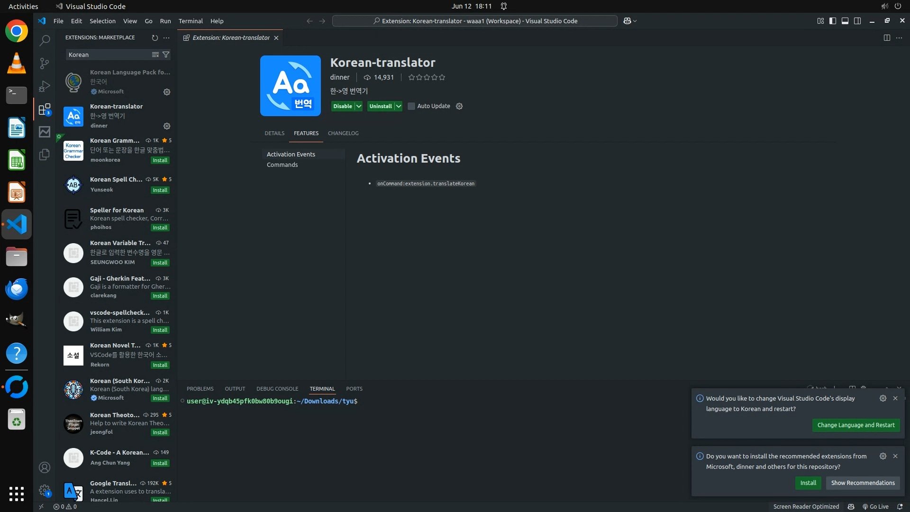Toggle panel visibility layout button
The width and height of the screenshot is (910, 512).
point(845,21)
